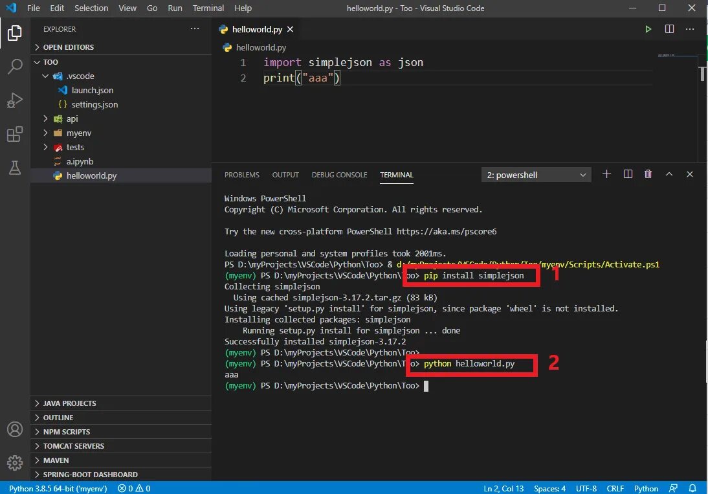This screenshot has width=708, height=494.
Task: Open the Manage gear icon
Action: (x=14, y=462)
